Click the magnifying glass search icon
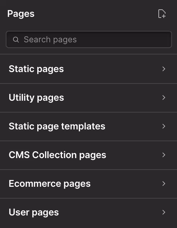The image size is (177, 228). coord(16,39)
